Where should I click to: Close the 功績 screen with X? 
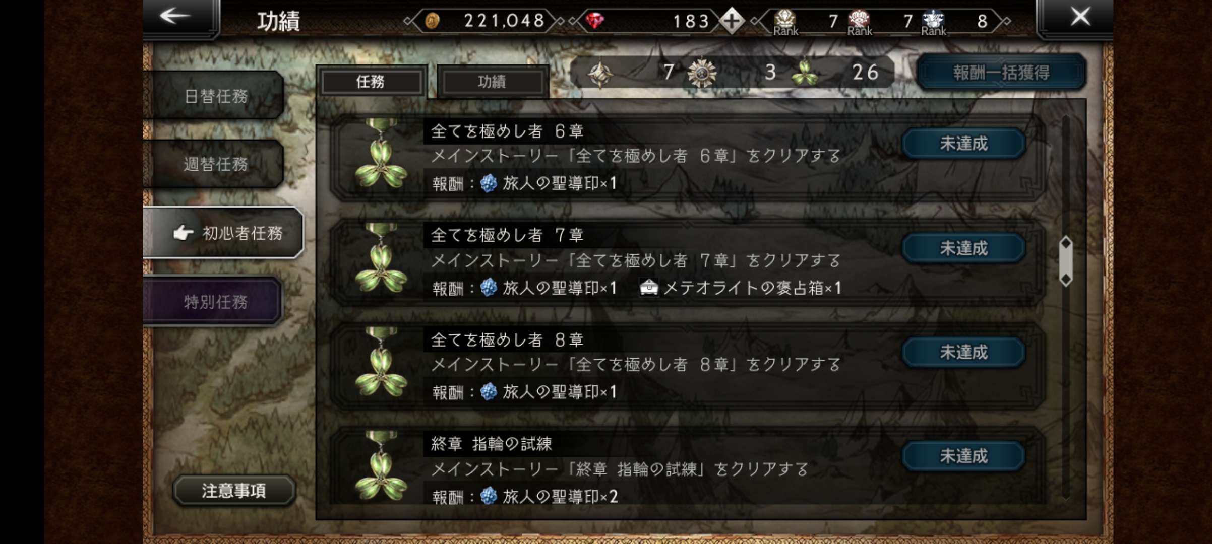[x=1080, y=17]
